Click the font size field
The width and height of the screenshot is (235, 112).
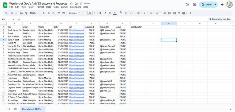[90, 13]
